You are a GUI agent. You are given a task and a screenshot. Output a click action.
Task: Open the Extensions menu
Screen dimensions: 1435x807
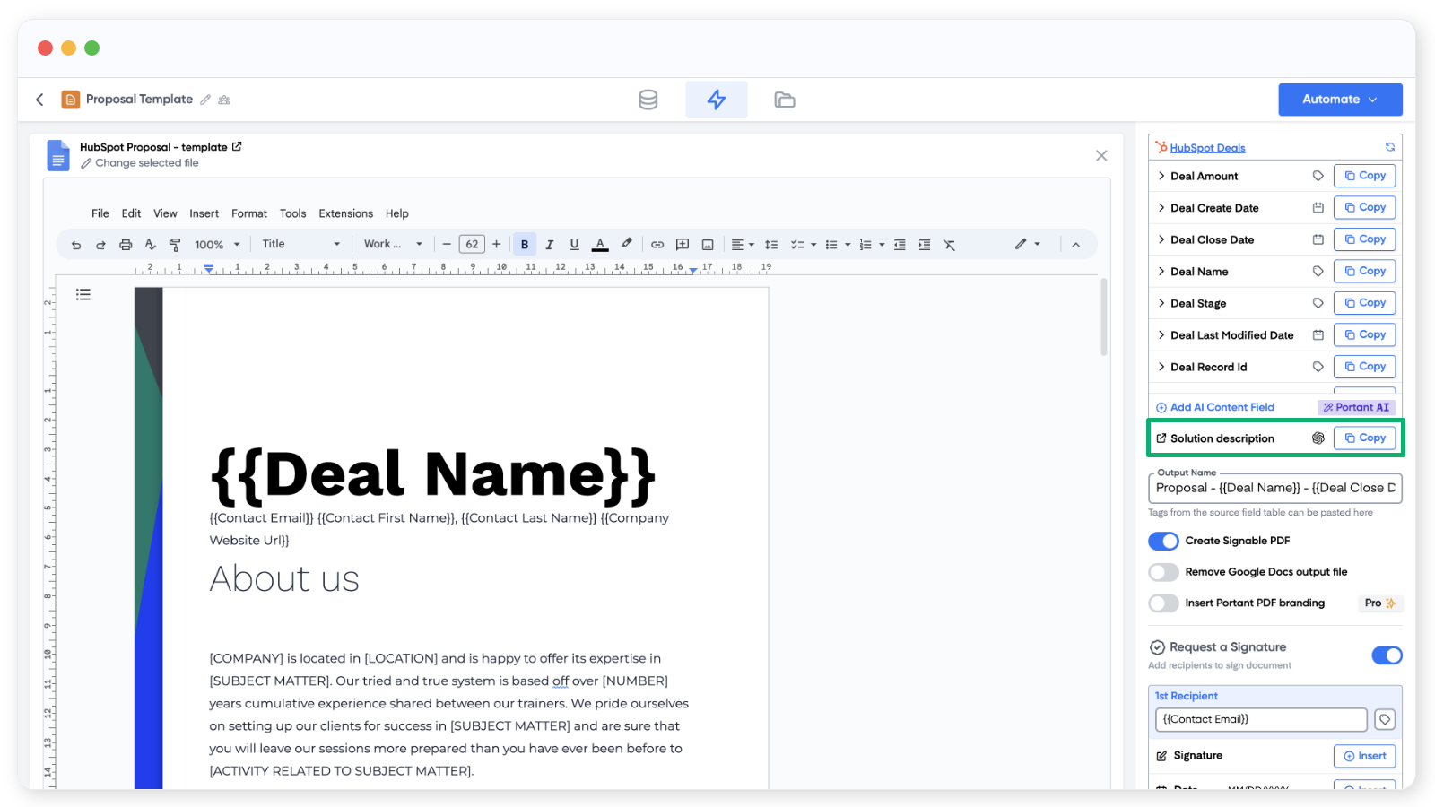pos(345,213)
